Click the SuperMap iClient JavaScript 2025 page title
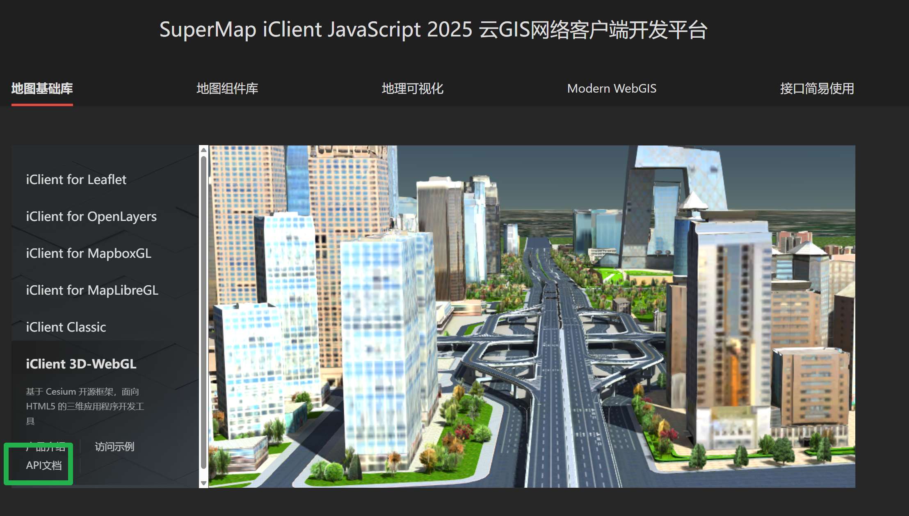 [x=434, y=30]
